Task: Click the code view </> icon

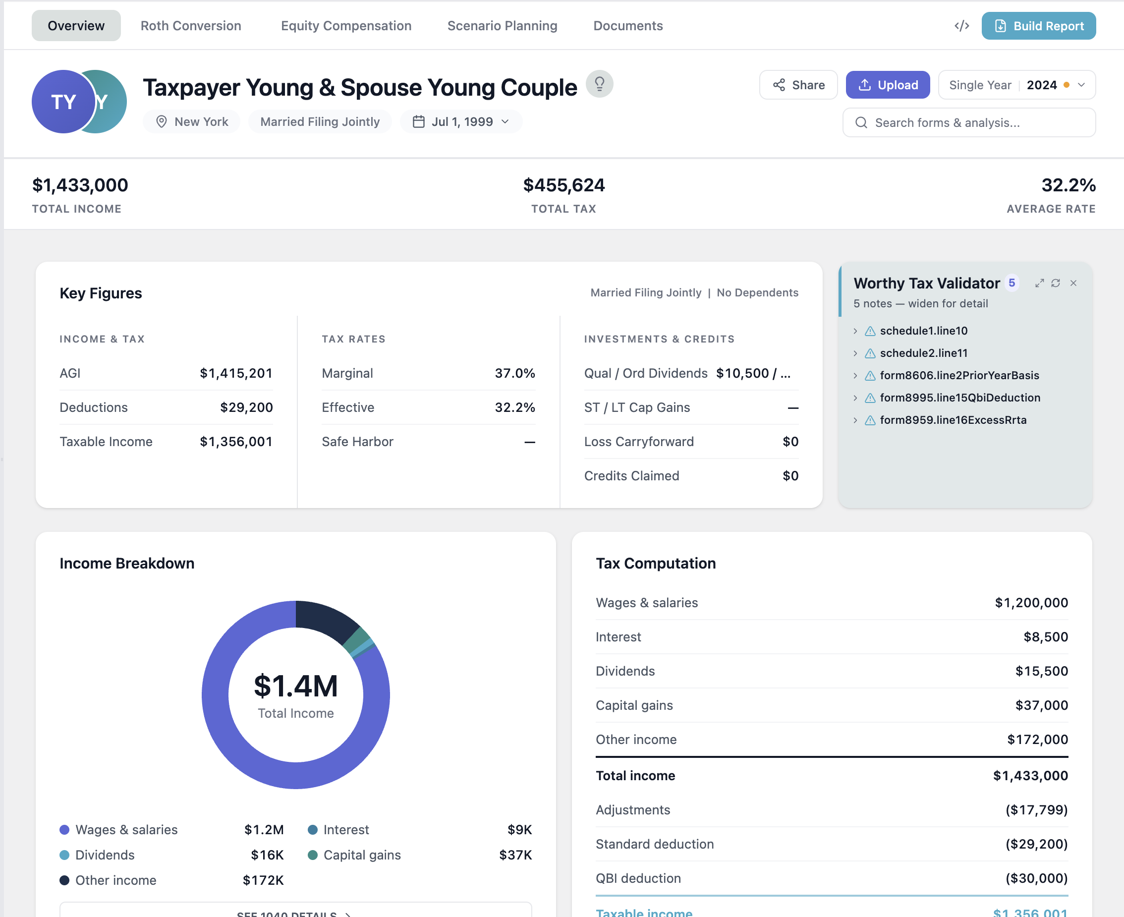Action: click(x=962, y=25)
